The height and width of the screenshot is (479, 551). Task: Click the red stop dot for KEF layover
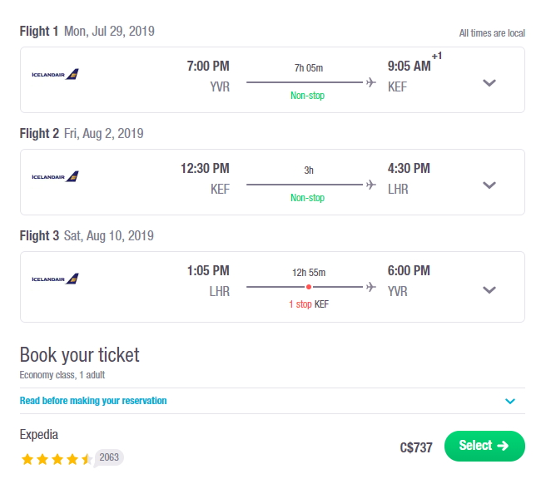309,287
